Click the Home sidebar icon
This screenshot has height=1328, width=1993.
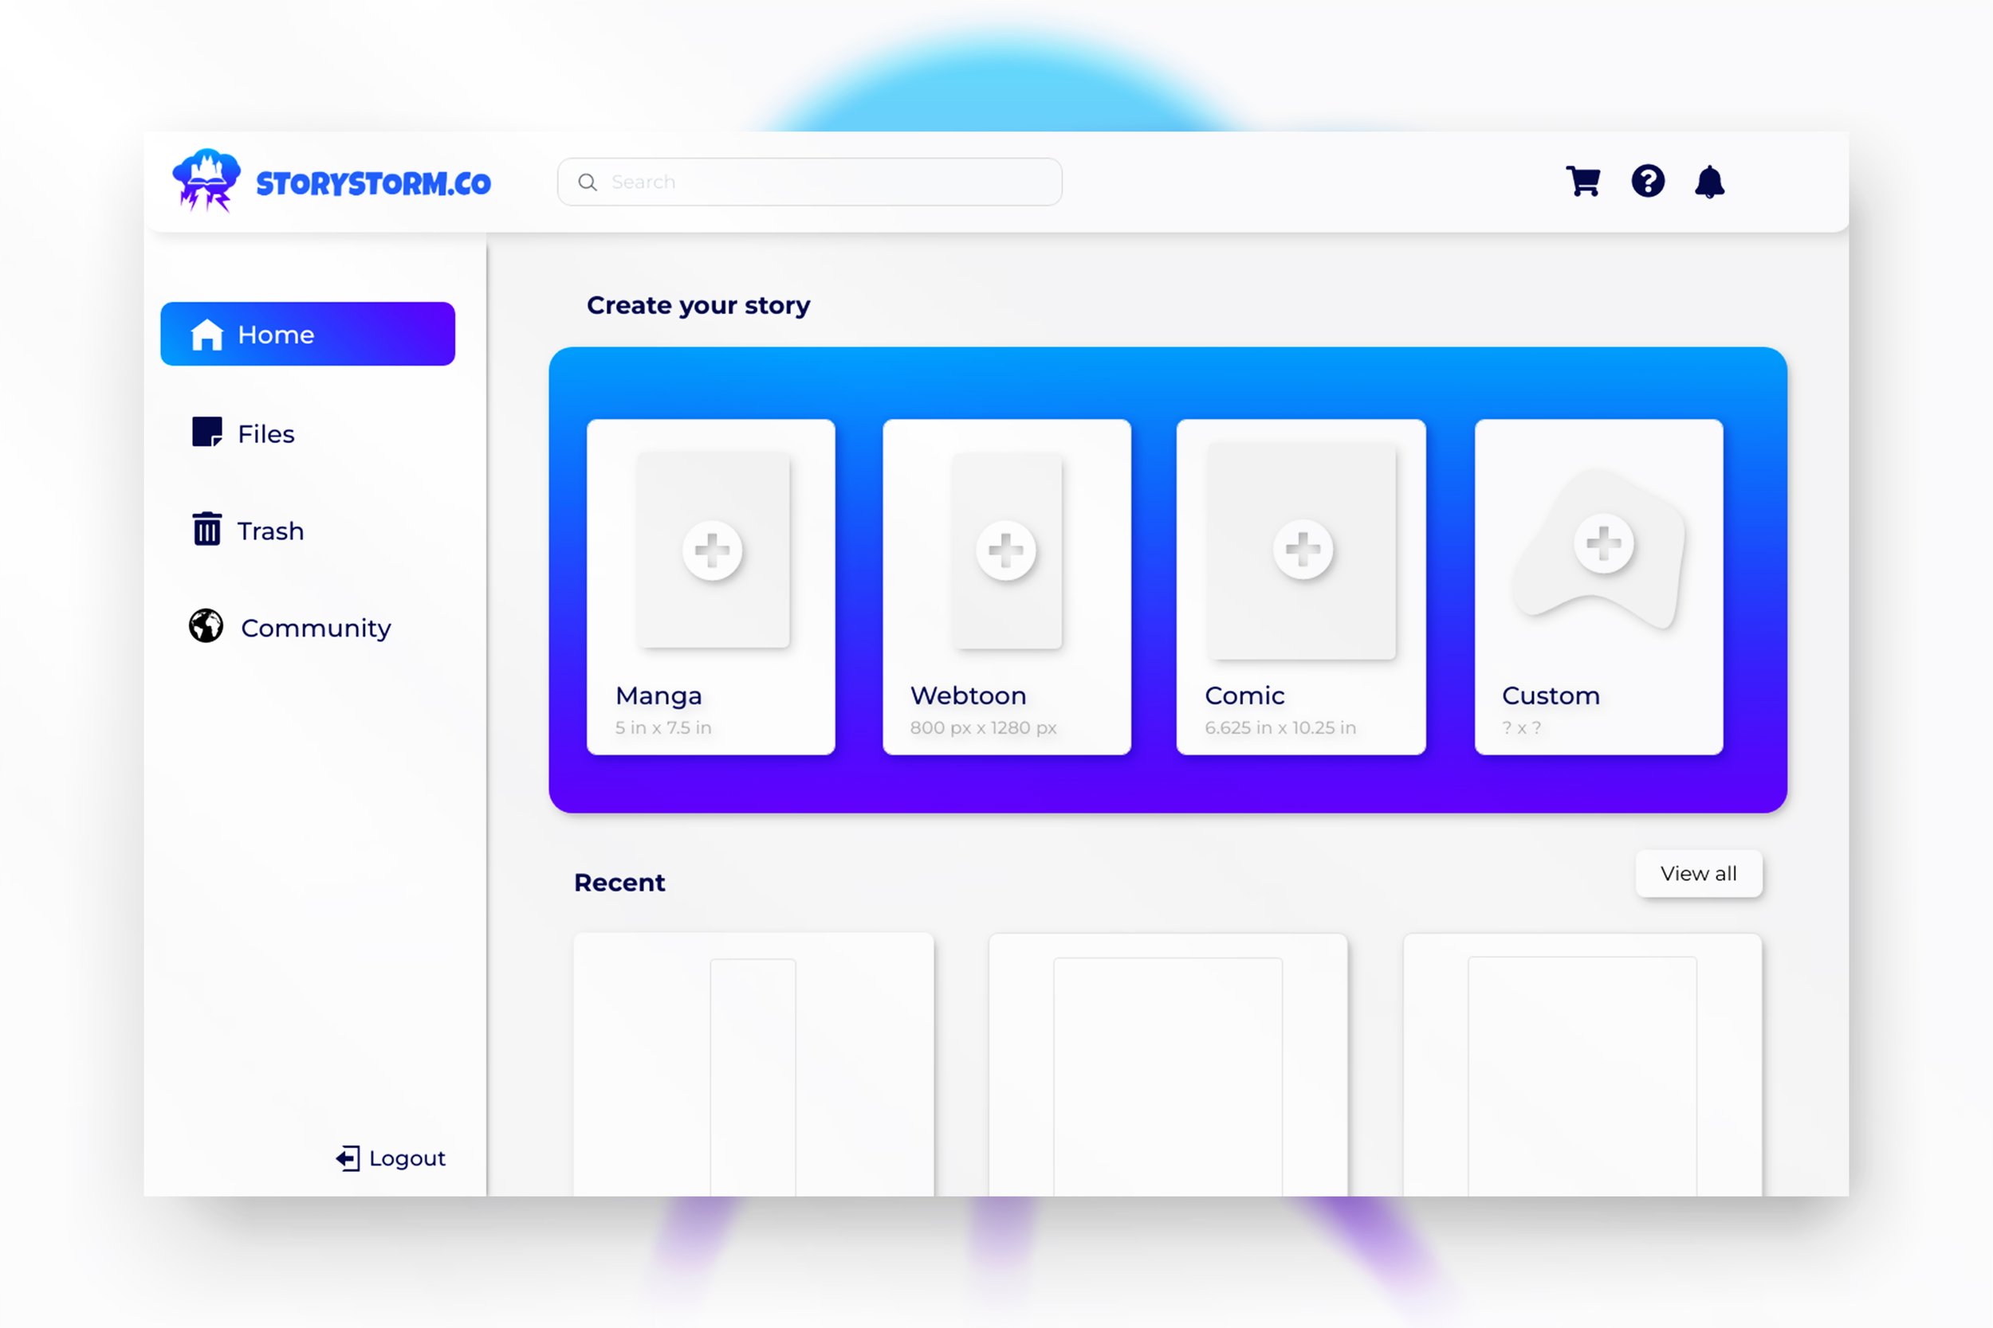coord(207,334)
